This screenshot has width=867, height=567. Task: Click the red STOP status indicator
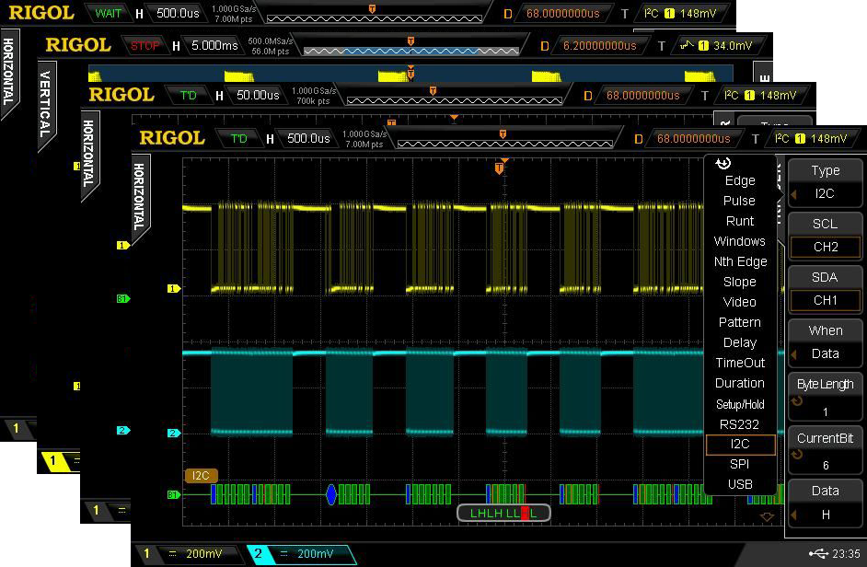144,46
